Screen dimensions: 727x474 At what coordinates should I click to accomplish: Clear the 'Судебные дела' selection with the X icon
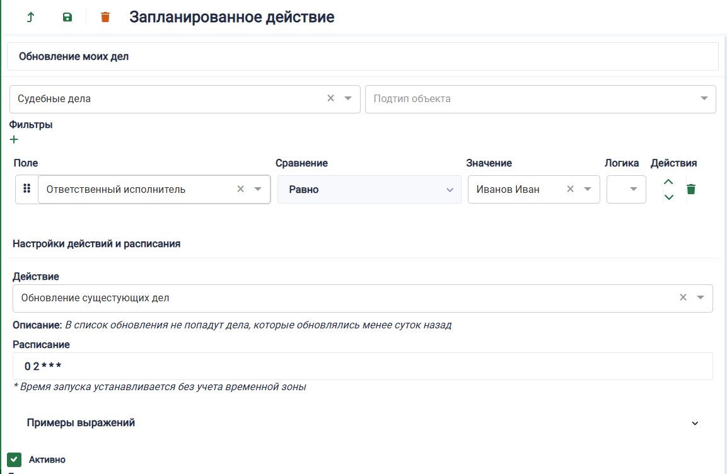tap(330, 98)
